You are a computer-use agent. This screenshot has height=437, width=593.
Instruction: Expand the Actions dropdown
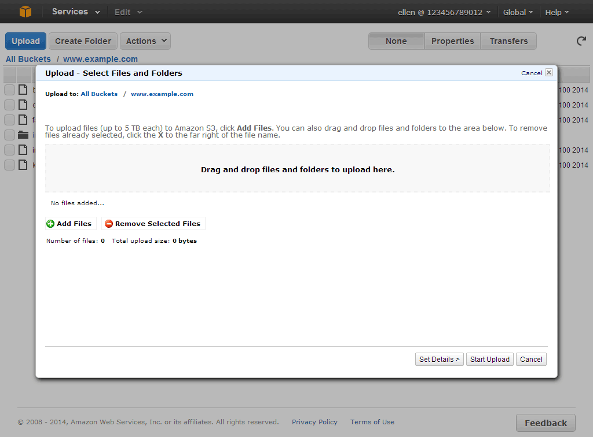click(145, 41)
